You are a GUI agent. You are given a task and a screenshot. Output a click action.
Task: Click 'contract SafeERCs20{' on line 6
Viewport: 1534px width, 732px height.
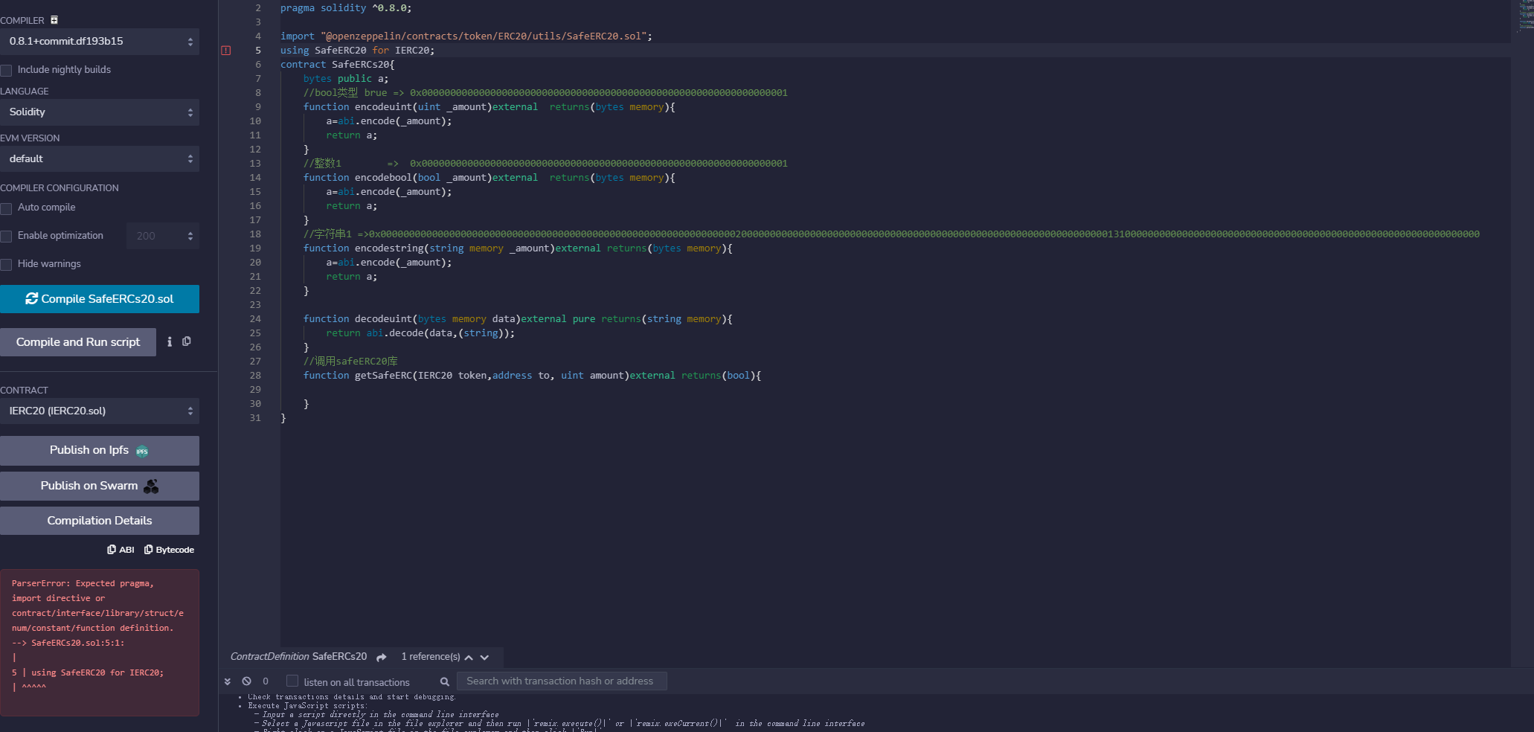[337, 65]
